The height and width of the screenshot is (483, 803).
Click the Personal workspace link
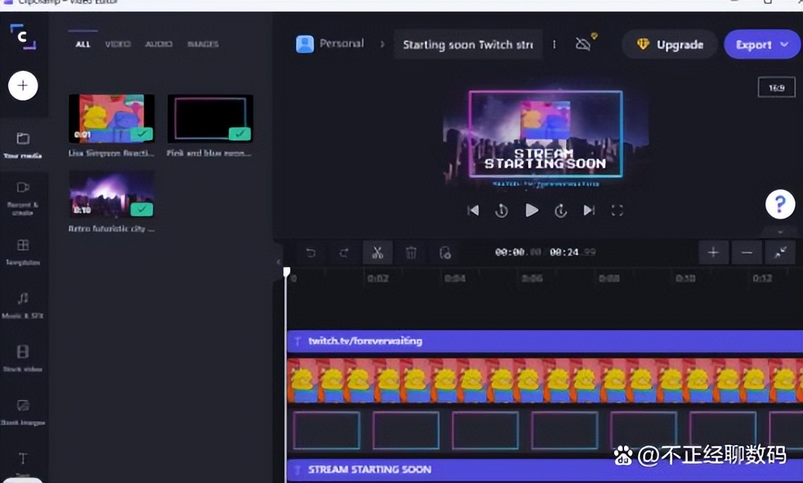tap(330, 44)
